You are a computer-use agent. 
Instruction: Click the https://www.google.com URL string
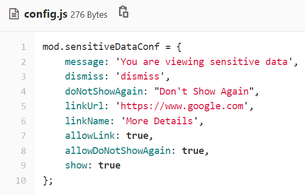click(182, 106)
